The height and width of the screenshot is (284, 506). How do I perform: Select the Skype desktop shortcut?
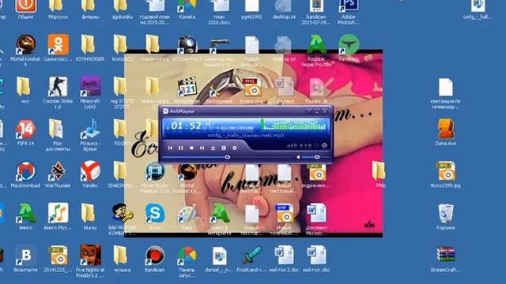tap(155, 217)
